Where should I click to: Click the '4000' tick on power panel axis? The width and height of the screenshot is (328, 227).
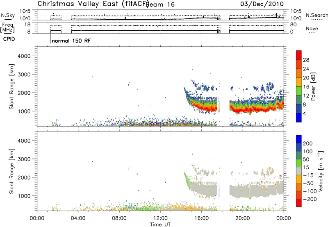24,56
